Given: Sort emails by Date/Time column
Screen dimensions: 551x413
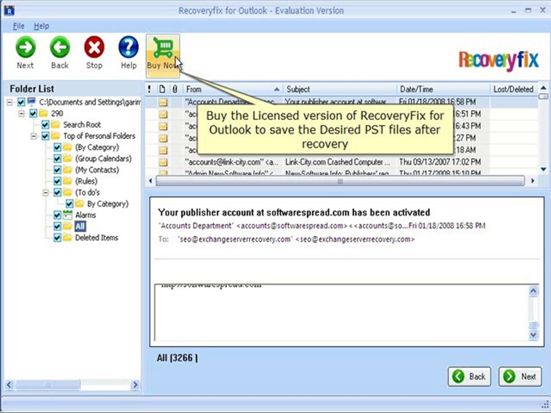Looking at the screenshot, I should coord(443,89).
